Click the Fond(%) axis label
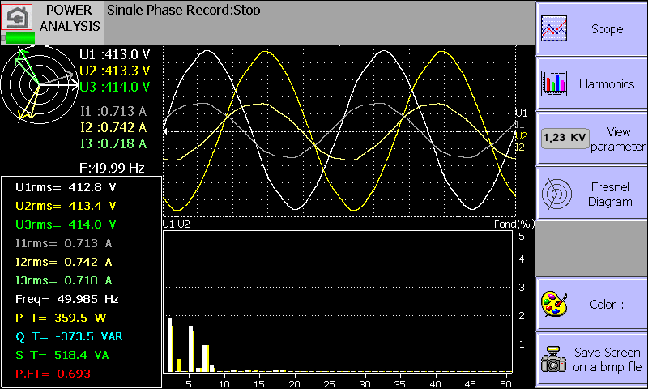 click(x=514, y=224)
